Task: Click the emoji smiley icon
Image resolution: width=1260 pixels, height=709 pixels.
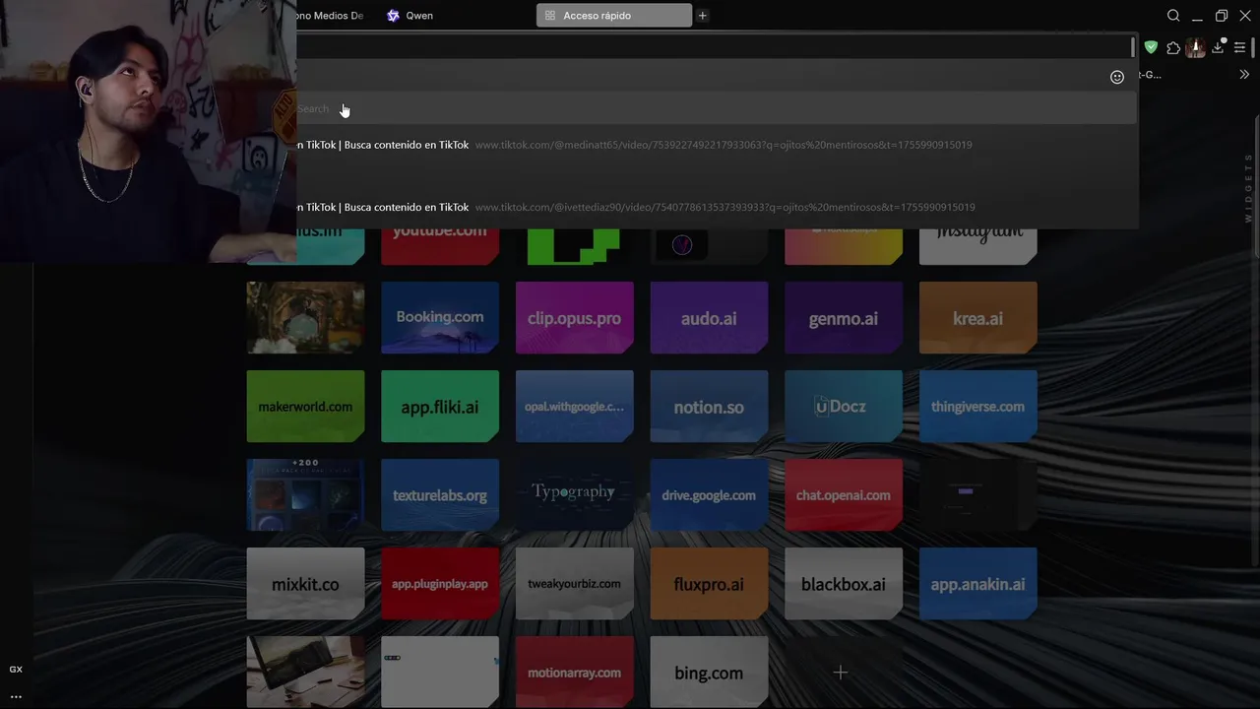Action: point(1117,77)
